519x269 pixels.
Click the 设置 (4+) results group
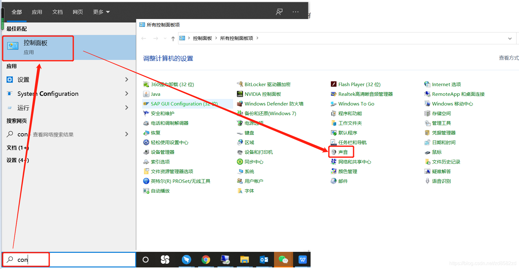pos(18,160)
